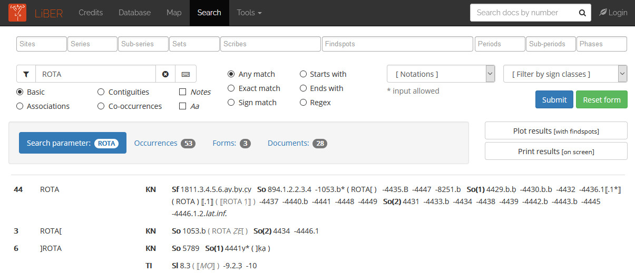The image size is (635, 273).
Task: Click the Sets filter field
Action: [194, 44]
